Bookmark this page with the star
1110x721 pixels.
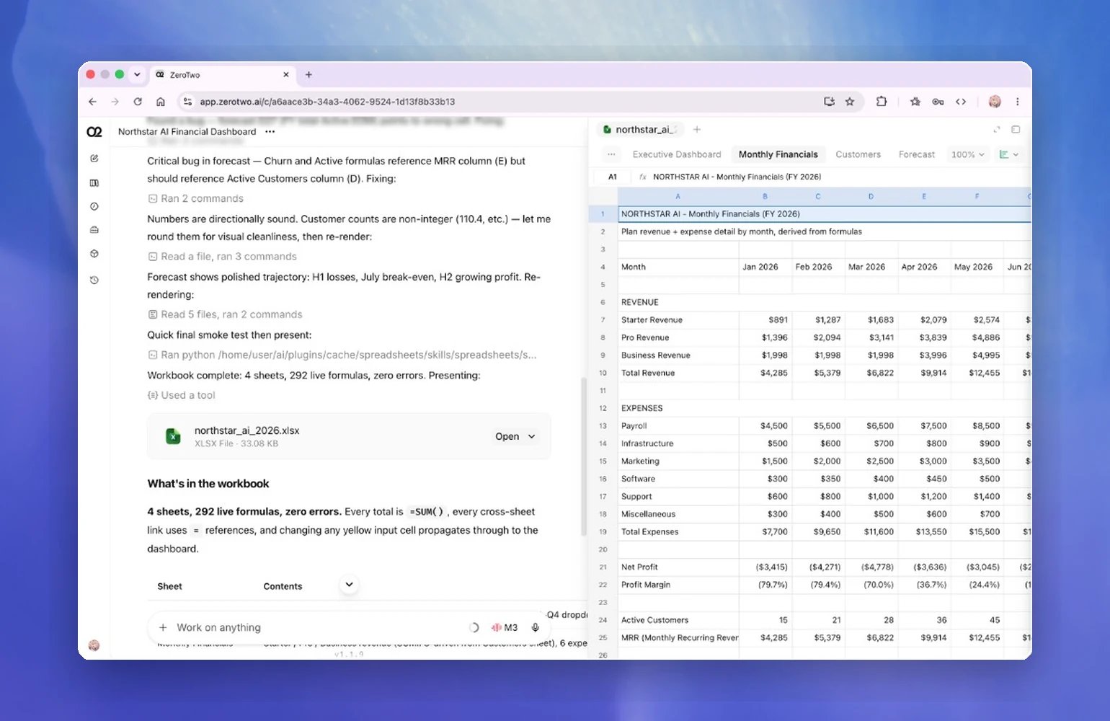pyautogui.click(x=850, y=102)
